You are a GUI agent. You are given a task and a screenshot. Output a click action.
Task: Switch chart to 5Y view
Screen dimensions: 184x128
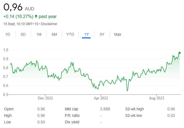pos(102,34)
